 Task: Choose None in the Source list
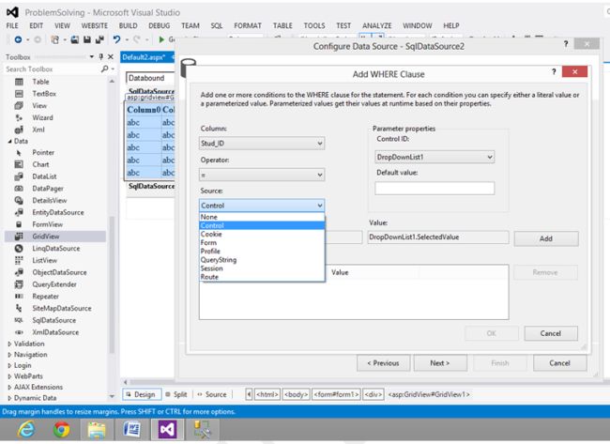pyautogui.click(x=262, y=217)
